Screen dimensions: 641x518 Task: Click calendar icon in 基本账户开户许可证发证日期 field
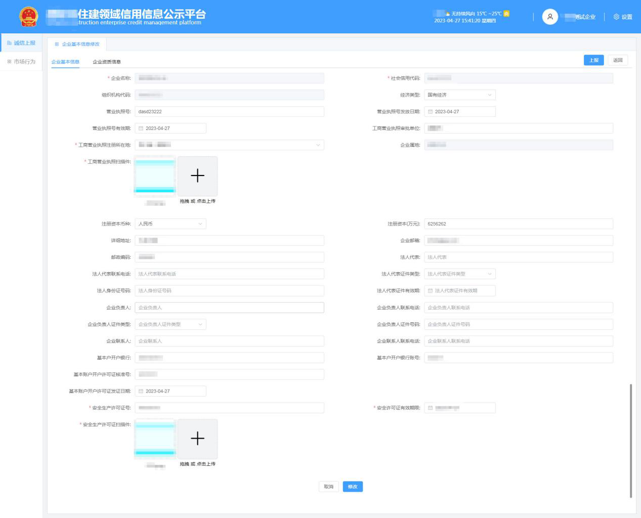(141, 392)
